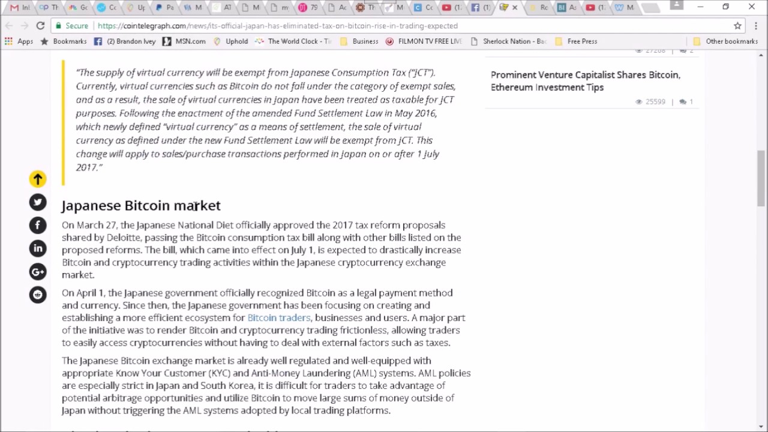Click the Japanese Bitcoin market heading
The height and width of the screenshot is (432, 768).
[x=141, y=205]
